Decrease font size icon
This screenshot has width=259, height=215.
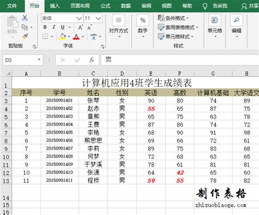click(x=89, y=27)
